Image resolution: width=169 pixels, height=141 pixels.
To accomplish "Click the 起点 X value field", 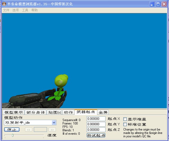I will pos(96,119).
